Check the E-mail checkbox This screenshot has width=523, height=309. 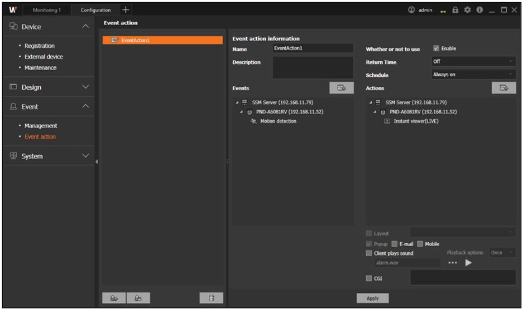pyautogui.click(x=395, y=244)
